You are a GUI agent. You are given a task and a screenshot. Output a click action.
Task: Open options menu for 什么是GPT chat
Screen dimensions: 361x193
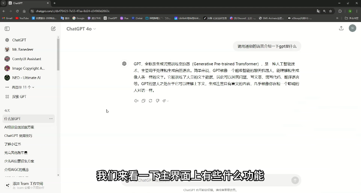(x=51, y=119)
